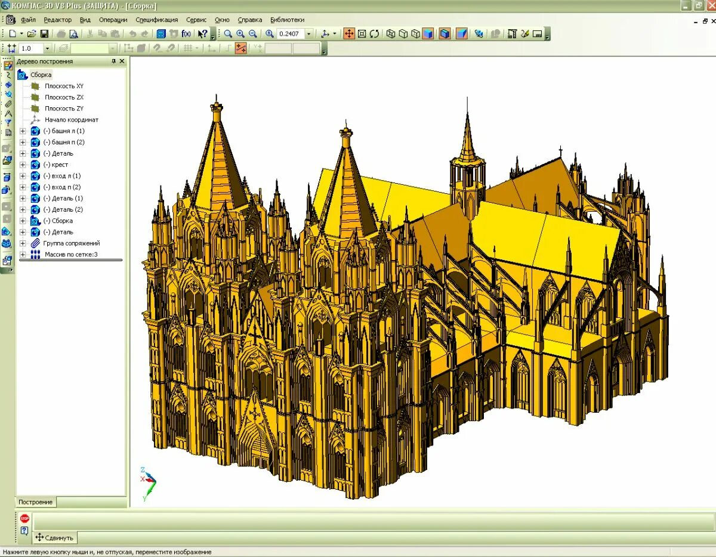The width and height of the screenshot is (716, 557).
Task: Select the measurement compass icon on the left toolbar
Action: click(x=8, y=113)
